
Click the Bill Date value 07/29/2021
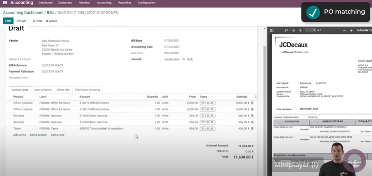point(172,41)
